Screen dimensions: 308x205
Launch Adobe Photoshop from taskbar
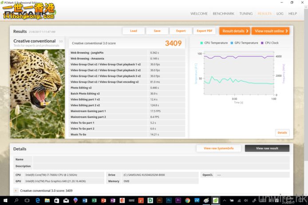click(169, 200)
